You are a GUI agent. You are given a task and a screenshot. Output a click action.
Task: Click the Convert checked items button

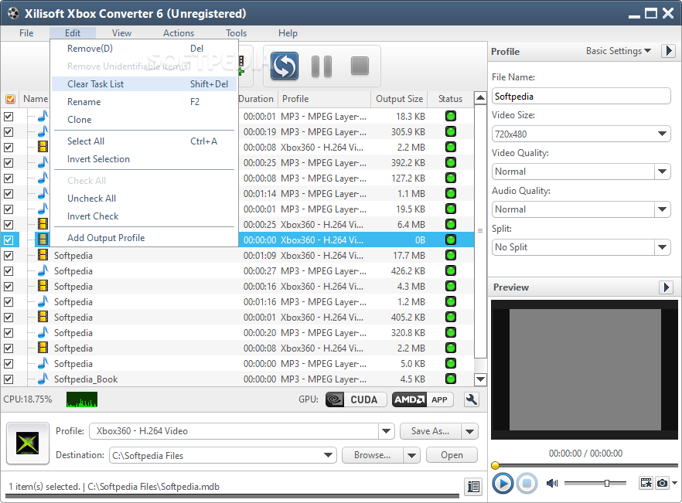point(285,66)
